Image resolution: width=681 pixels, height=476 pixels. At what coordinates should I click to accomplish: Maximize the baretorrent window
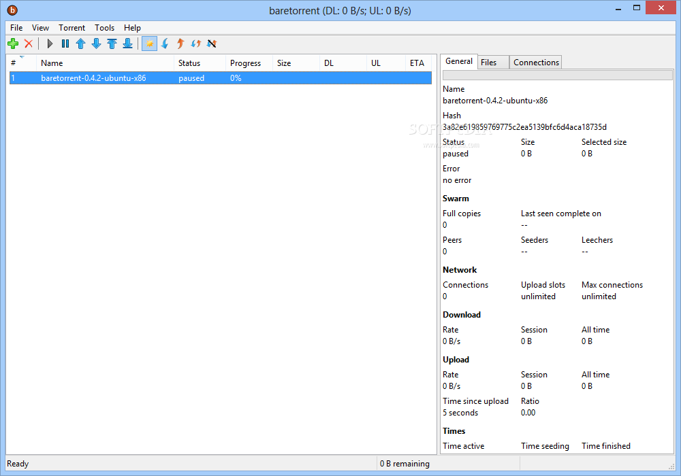point(637,7)
